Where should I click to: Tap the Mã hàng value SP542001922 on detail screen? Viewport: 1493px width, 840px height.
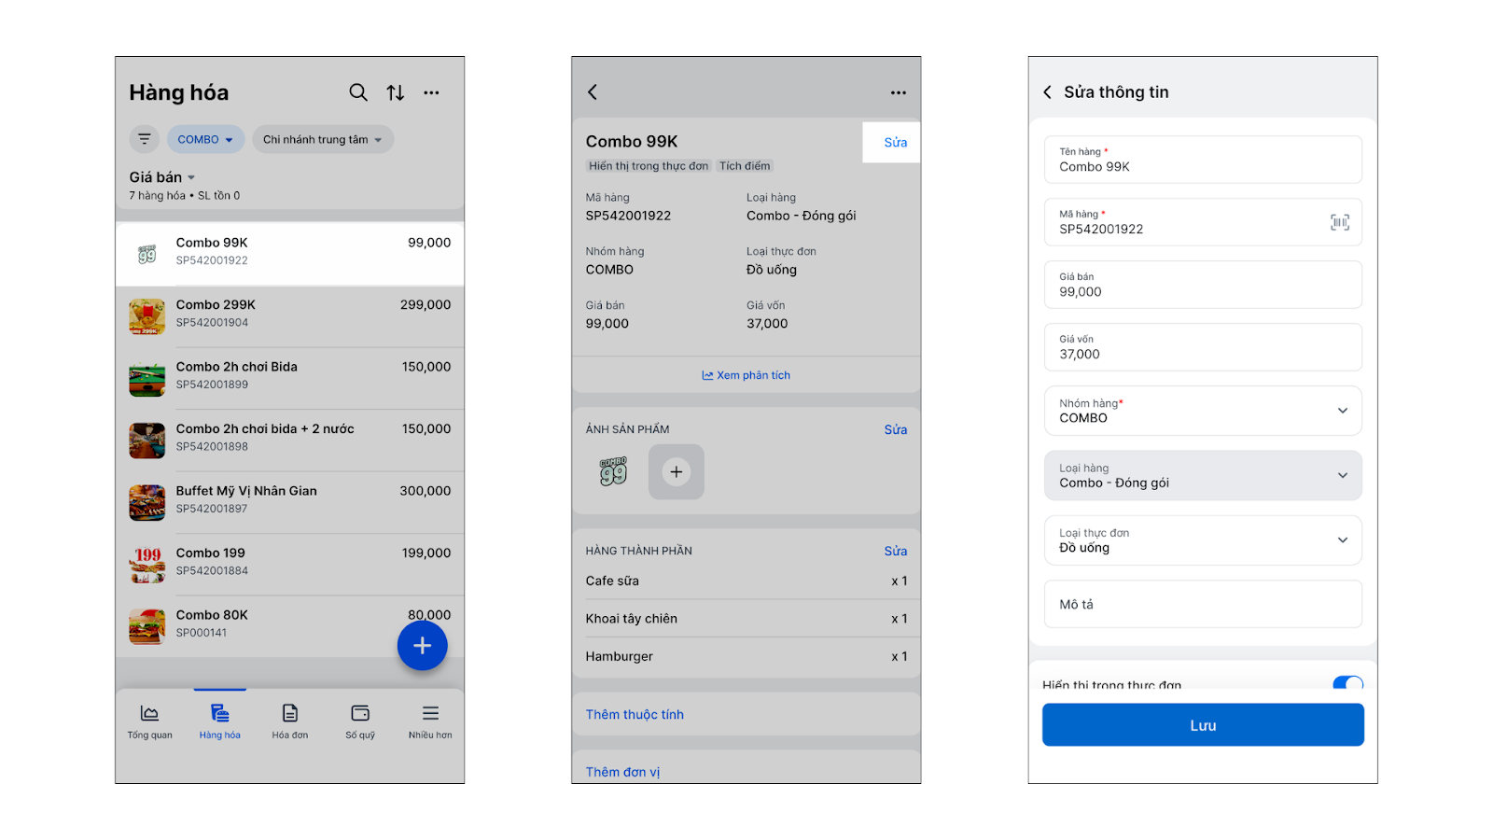(x=628, y=216)
